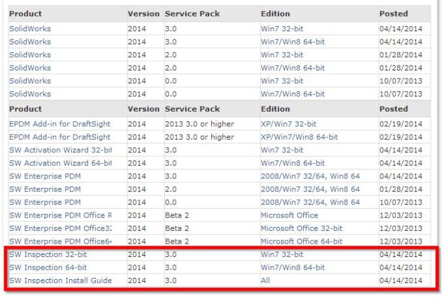
Task: Click the 'All' edition link for Install Guide
Action: 266,280
